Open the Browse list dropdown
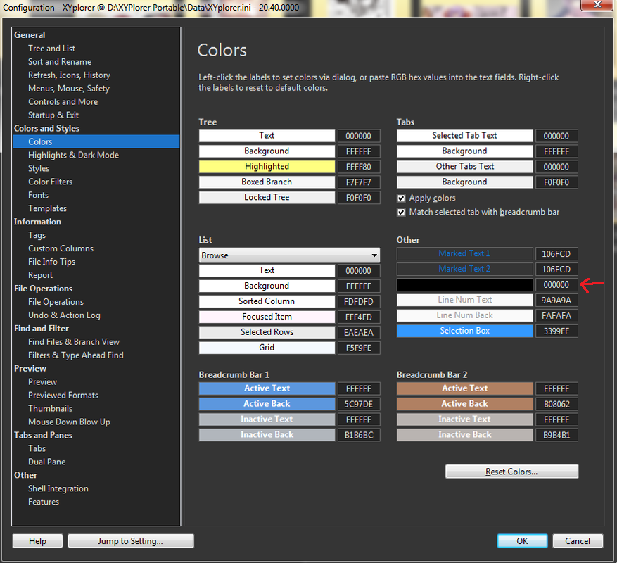Screen dimensions: 617x563 point(289,255)
